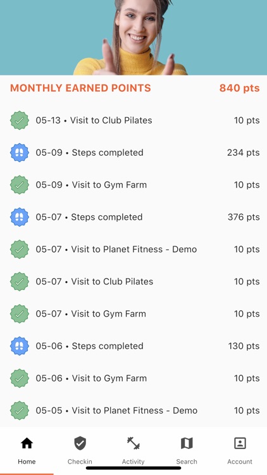The height and width of the screenshot is (475, 267).
Task: Tap blue footsteps badge for 05-07 steps
Action: [x=20, y=217]
